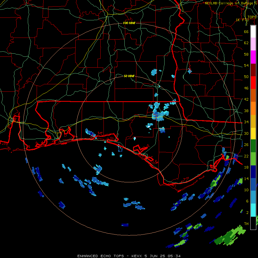This screenshot has height=258, width=258.
Task: Click the legend value "58"
Action: pos(246,54)
